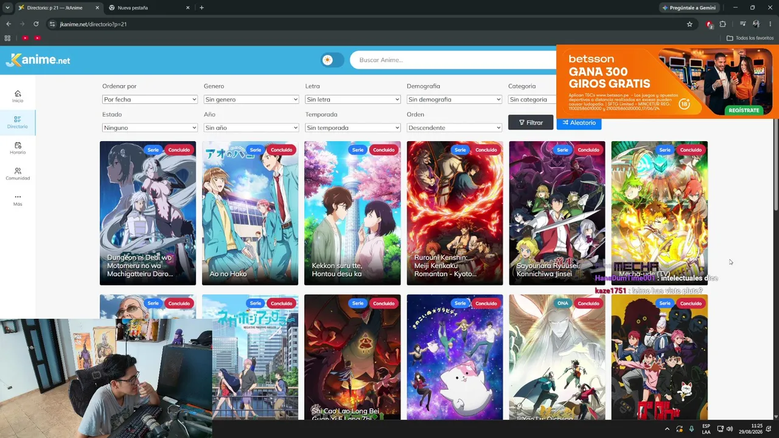
Task: Open the Kekkon suru tte, Hontou desu ka card
Action: pos(352,213)
